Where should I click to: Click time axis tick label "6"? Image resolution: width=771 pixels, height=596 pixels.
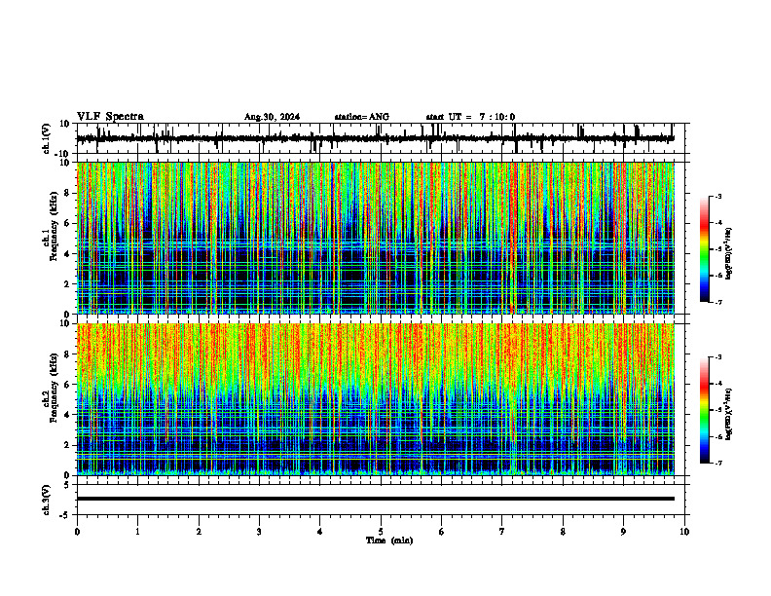point(441,532)
